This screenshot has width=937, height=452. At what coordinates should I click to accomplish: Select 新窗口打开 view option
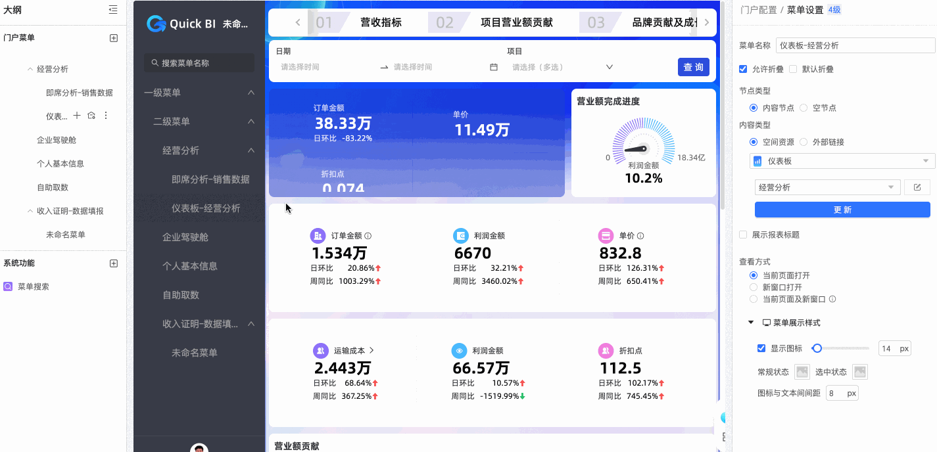[x=754, y=287]
